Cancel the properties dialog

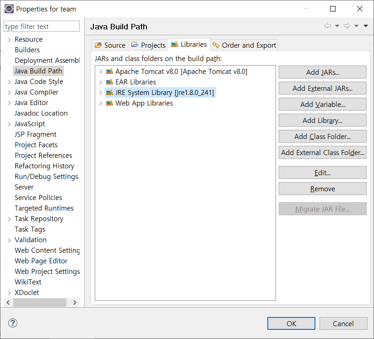(343, 323)
